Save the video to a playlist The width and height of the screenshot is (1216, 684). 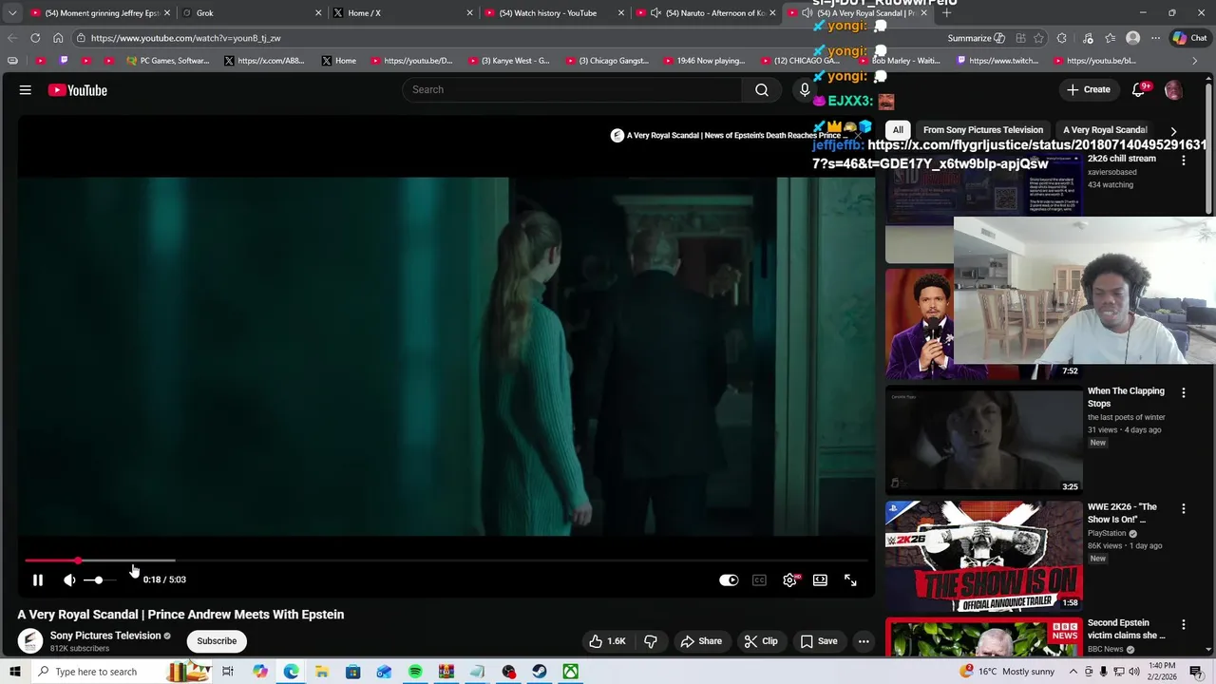(819, 641)
